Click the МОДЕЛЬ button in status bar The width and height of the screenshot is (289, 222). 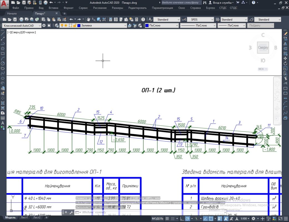(x=157, y=218)
